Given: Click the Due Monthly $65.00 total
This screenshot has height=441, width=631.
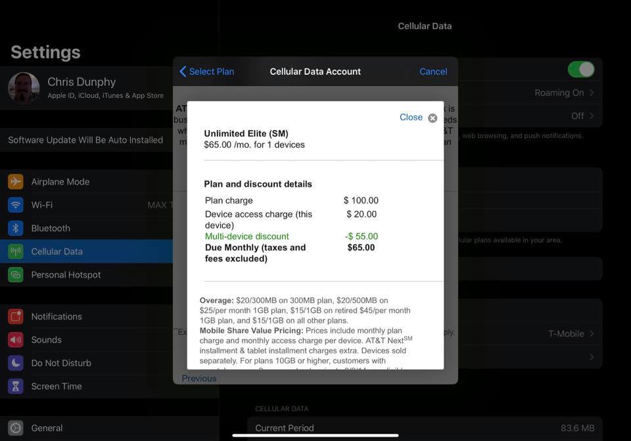Looking at the screenshot, I should (361, 248).
